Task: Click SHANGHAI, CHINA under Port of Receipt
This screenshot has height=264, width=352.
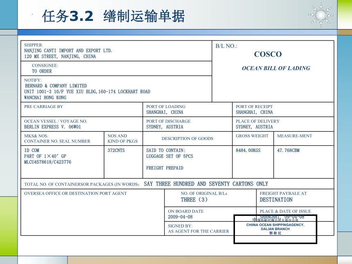Action: (254, 112)
